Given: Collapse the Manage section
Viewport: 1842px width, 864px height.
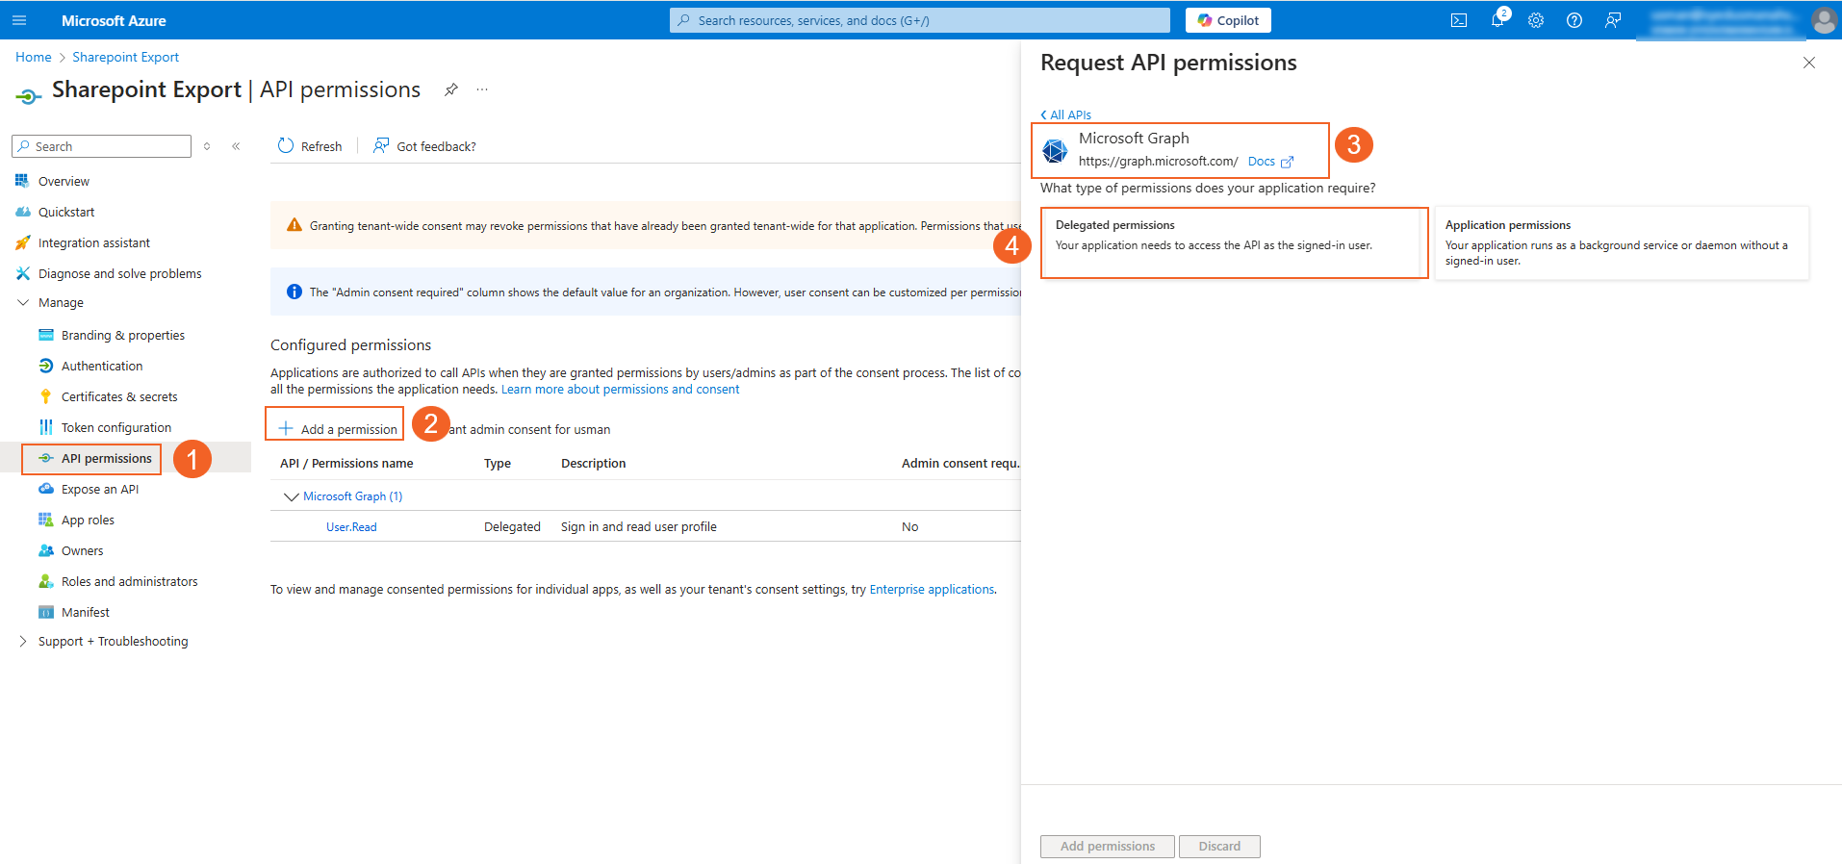Looking at the screenshot, I should (23, 302).
